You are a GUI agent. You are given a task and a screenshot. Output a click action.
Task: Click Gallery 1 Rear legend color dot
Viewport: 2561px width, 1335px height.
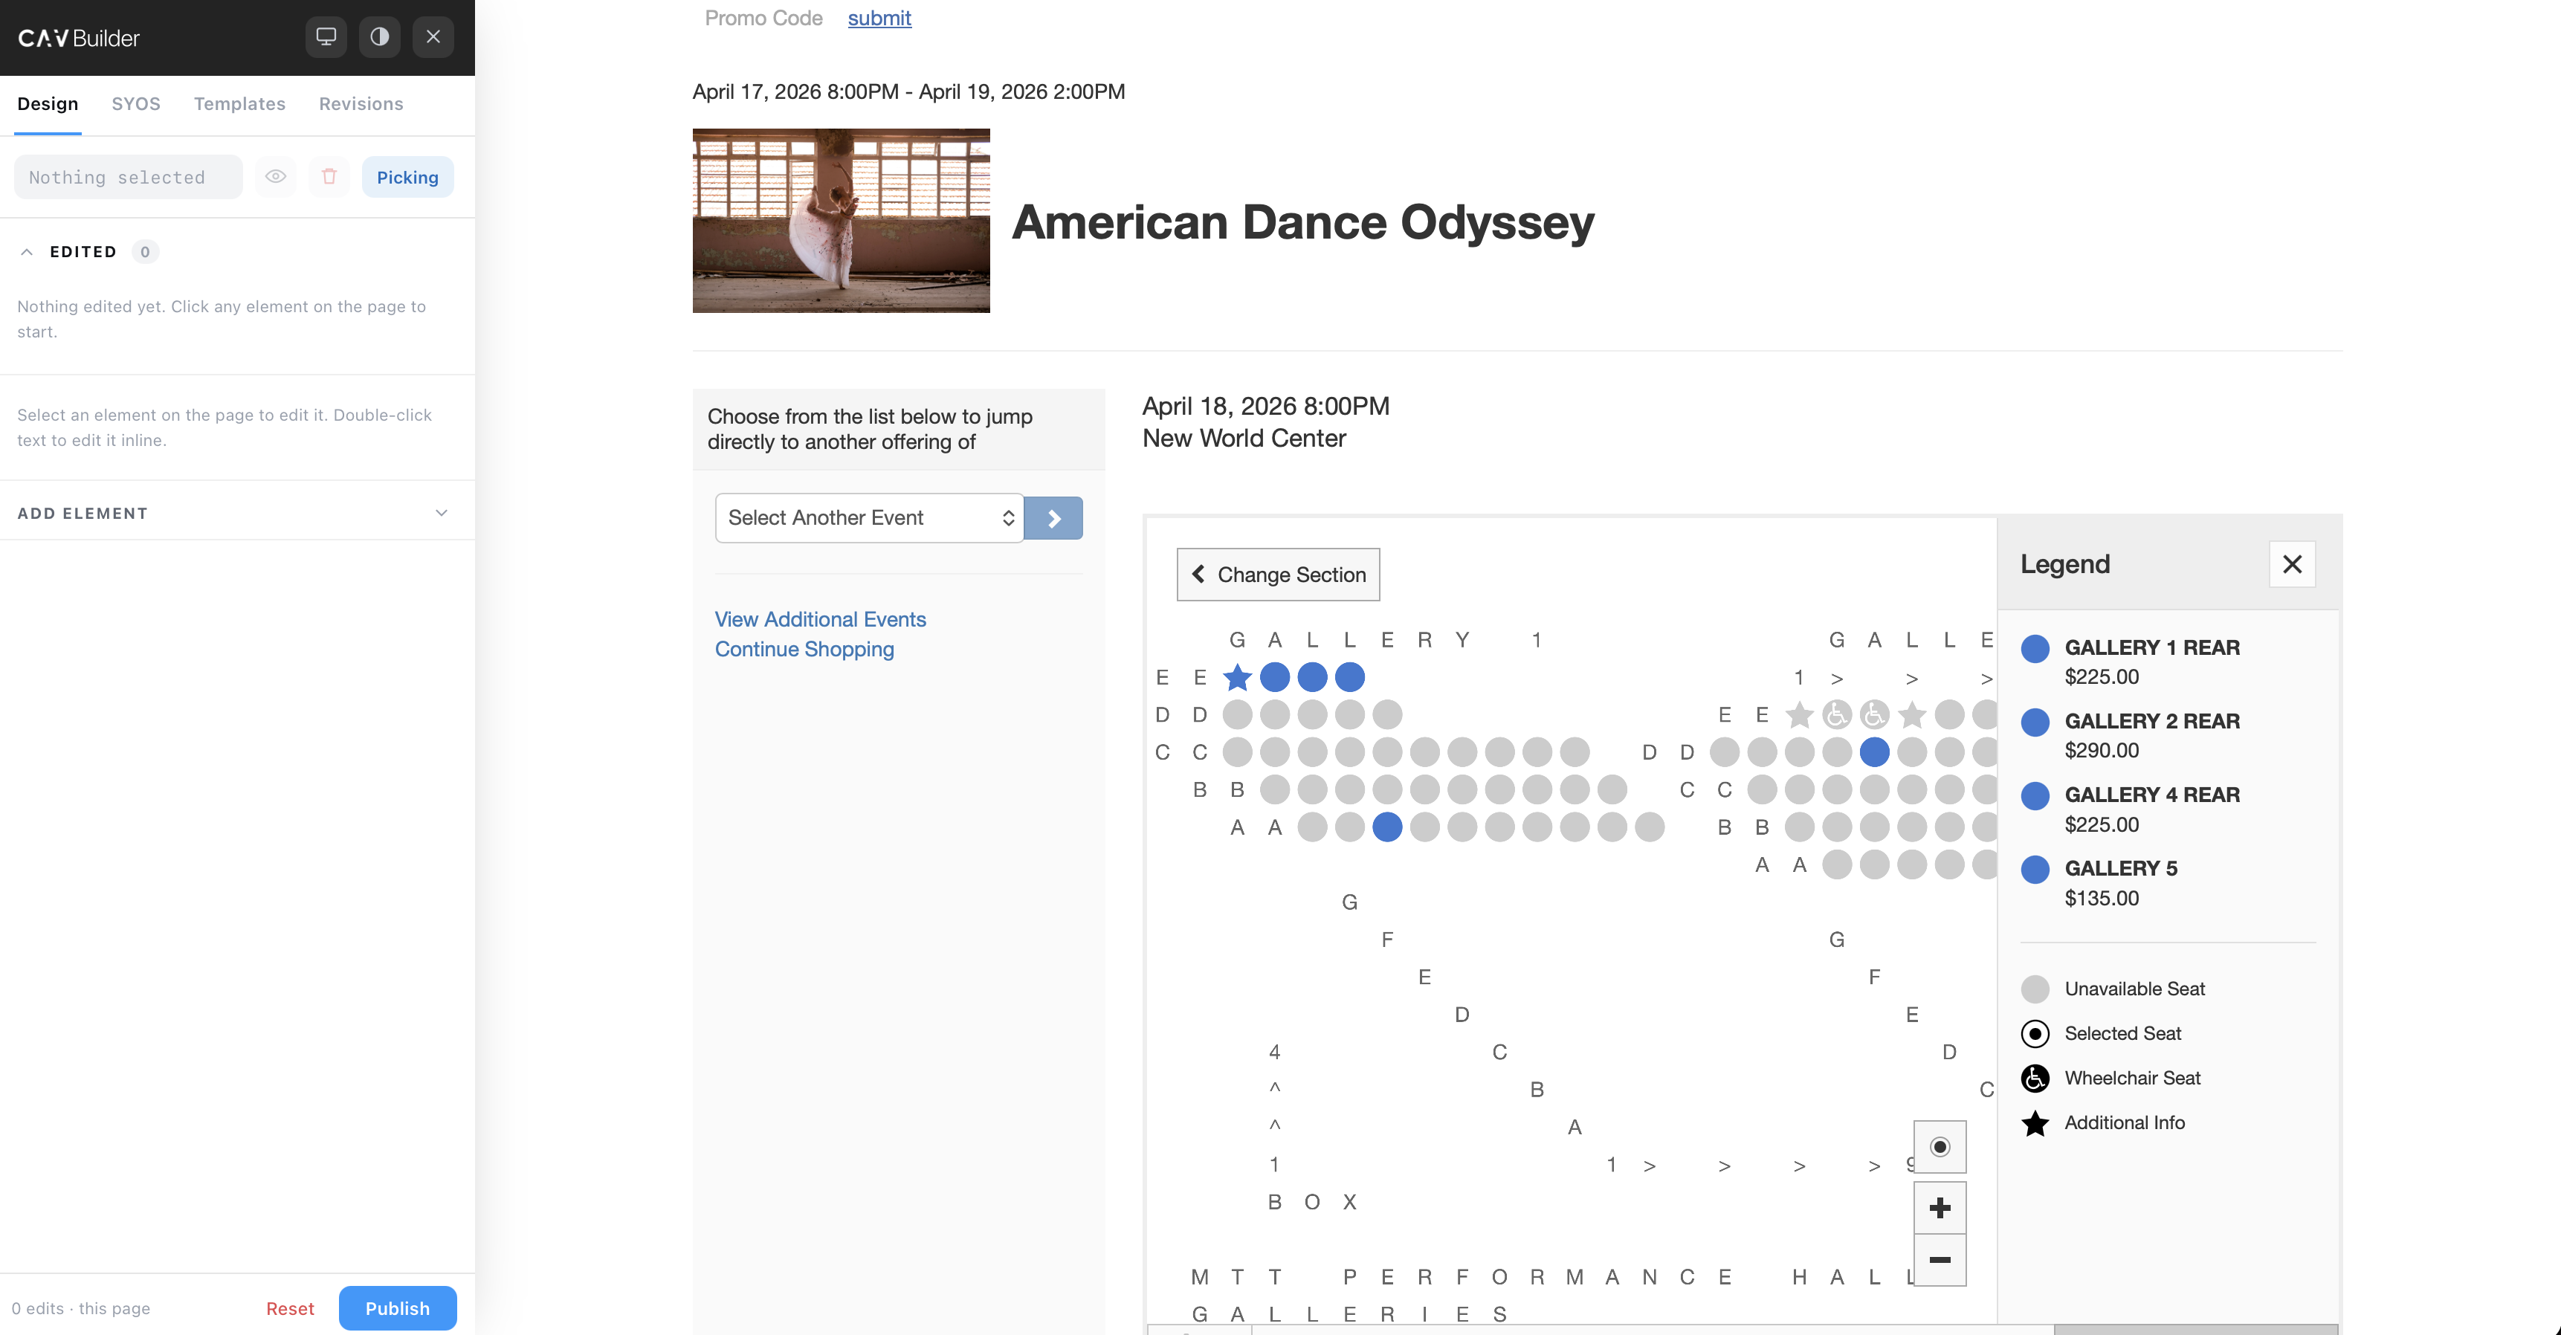2035,649
